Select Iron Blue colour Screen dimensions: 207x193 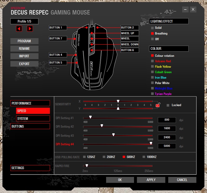(152, 77)
